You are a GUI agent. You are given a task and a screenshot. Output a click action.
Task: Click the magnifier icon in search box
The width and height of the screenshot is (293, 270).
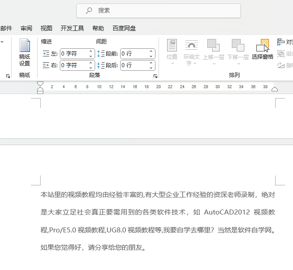[89, 10]
